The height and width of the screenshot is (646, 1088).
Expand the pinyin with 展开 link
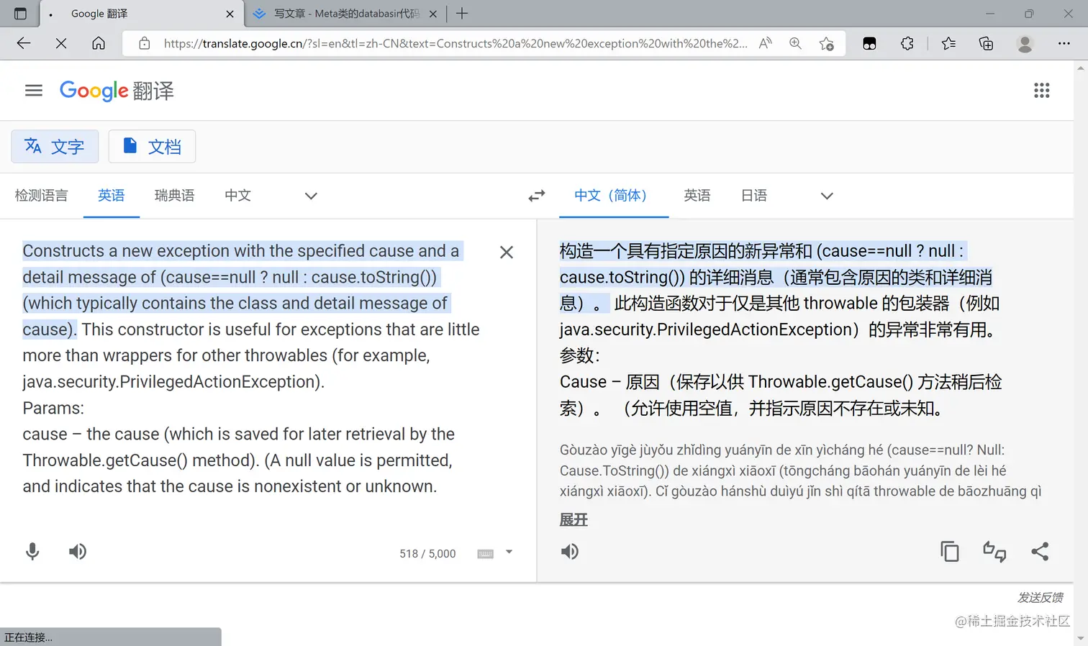[574, 519]
